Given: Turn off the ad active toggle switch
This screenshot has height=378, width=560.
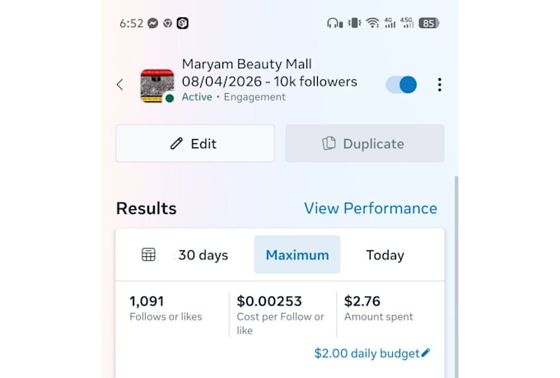Looking at the screenshot, I should click(x=401, y=85).
